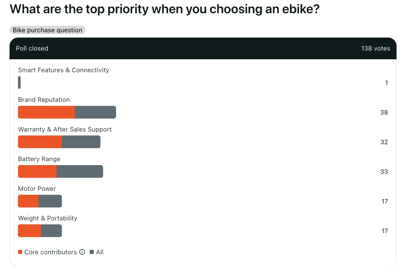Click the orange segment of Battery Range bar

click(x=37, y=171)
